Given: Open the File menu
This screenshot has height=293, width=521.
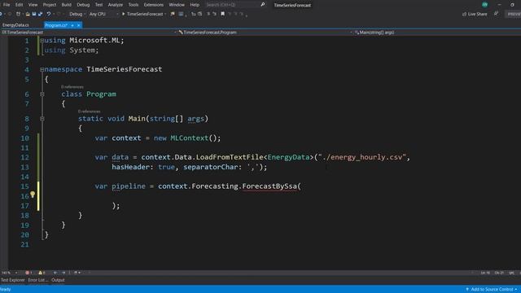Looking at the screenshot, I should (7, 5).
